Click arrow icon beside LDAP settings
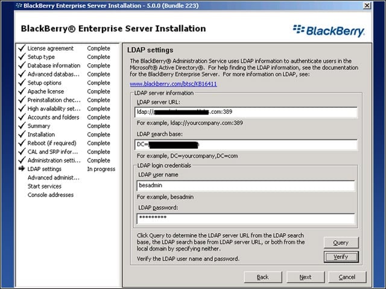The image size is (386, 289). coord(22,169)
